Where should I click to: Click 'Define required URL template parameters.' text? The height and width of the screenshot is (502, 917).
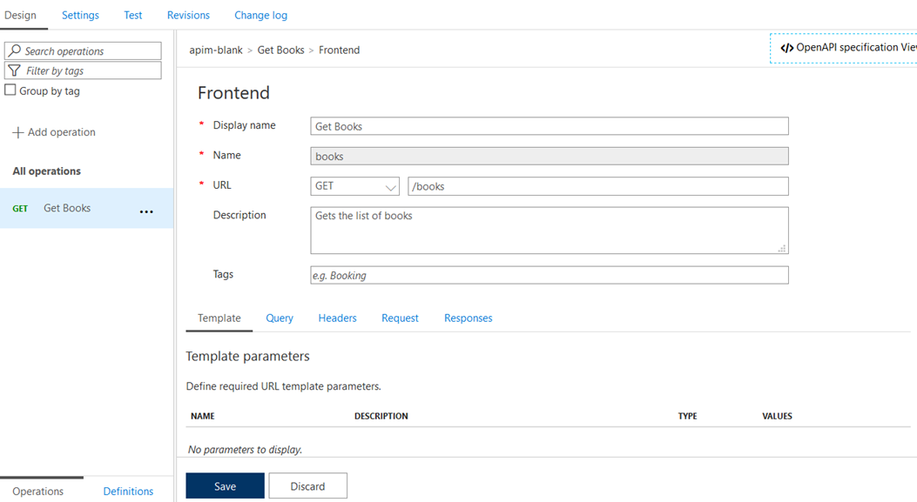tap(284, 386)
